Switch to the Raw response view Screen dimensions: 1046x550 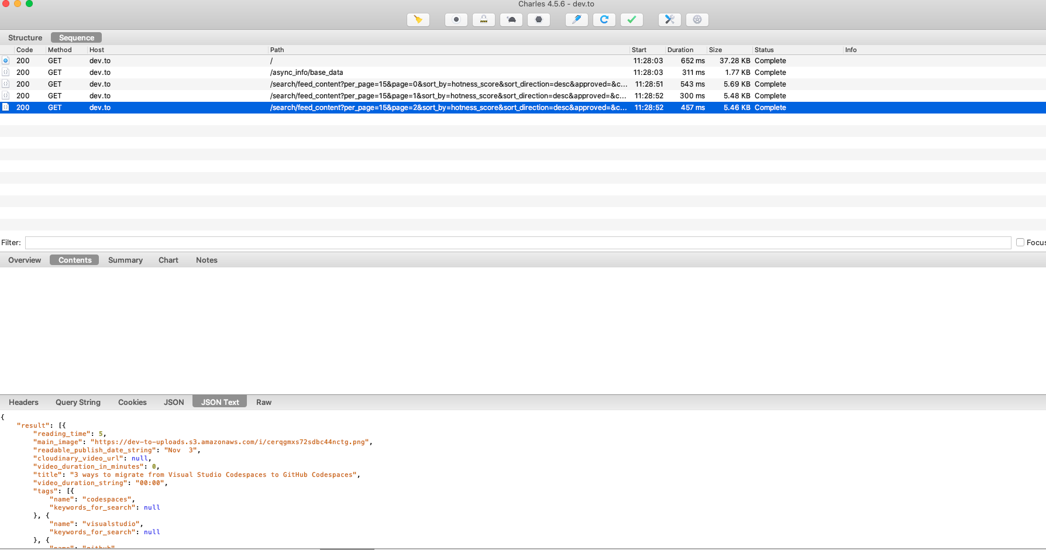tap(264, 402)
